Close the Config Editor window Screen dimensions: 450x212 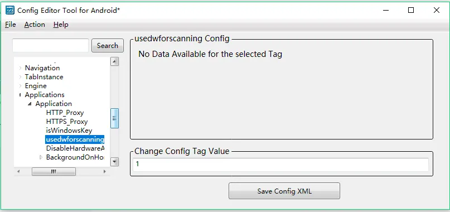tap(437, 10)
